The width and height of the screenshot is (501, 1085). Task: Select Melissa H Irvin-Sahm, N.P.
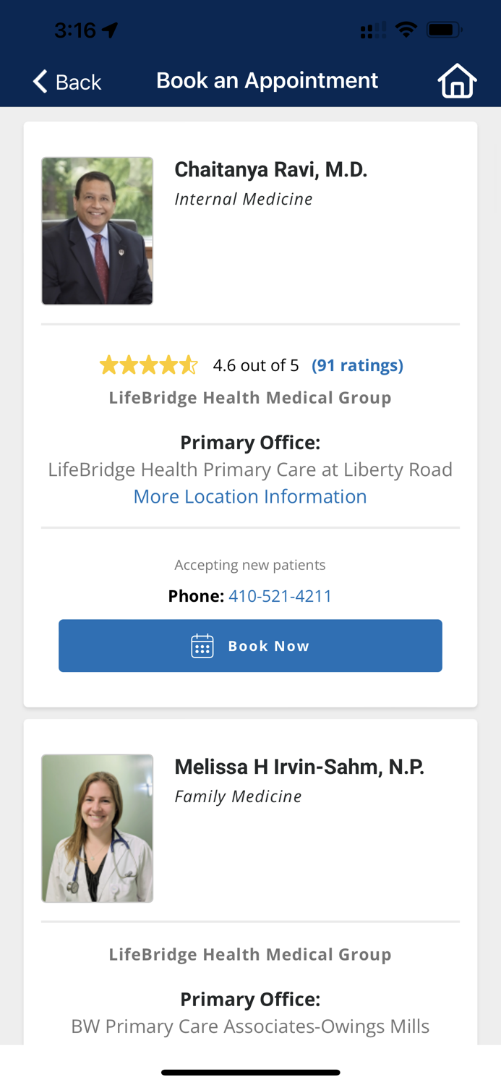pos(300,765)
